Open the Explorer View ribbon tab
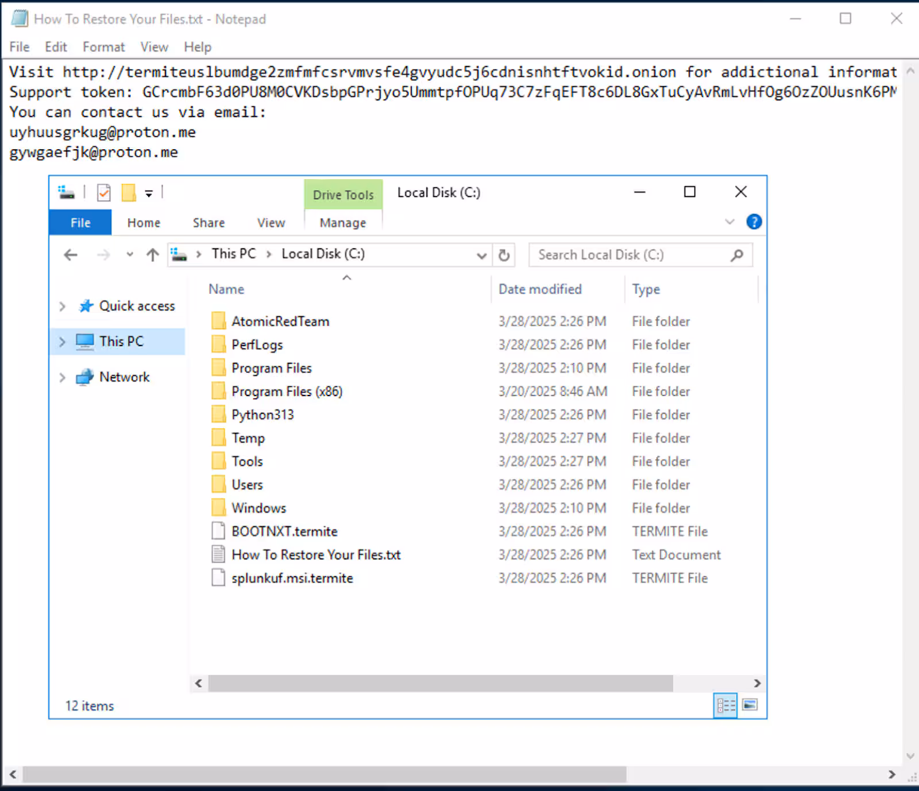 point(271,223)
